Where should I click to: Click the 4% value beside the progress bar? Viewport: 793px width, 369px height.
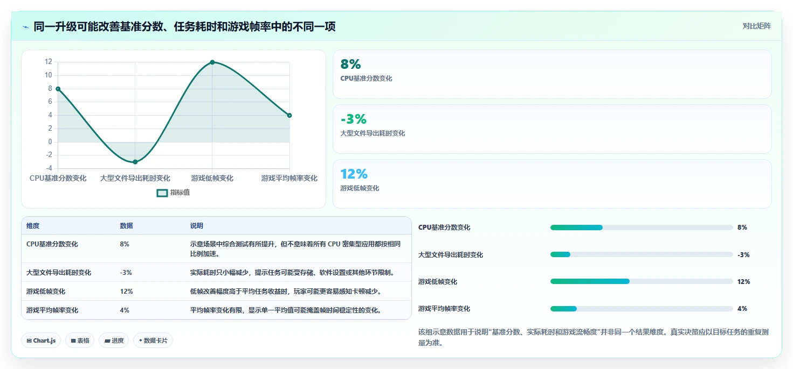point(742,309)
